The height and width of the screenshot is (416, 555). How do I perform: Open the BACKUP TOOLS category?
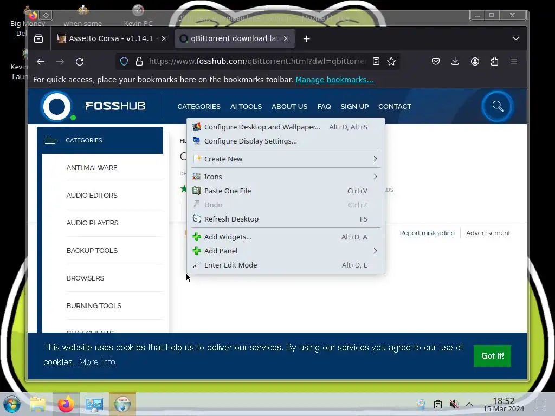click(92, 250)
